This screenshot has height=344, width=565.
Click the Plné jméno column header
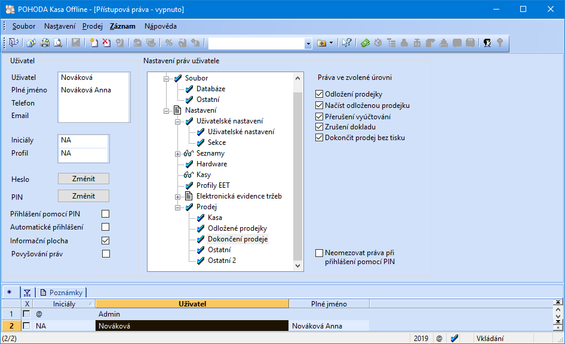[x=329, y=304]
